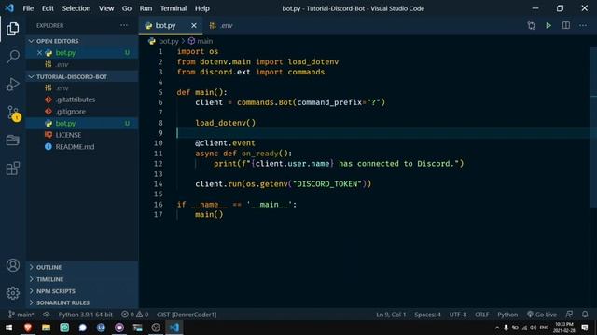
Task: Open the Explorer view in activity bar
Action: point(12,29)
